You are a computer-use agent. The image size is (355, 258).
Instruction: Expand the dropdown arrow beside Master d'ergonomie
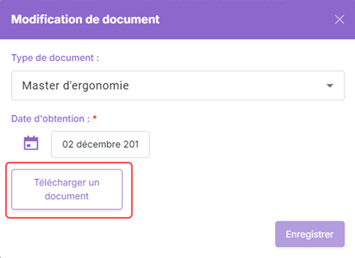(329, 85)
